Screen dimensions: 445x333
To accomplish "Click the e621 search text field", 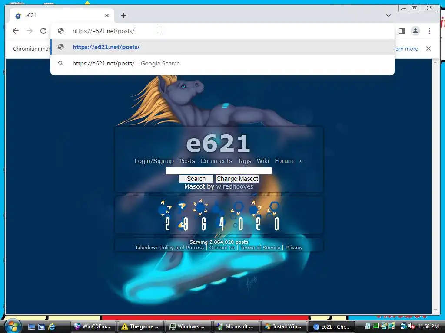I will pos(219,170).
